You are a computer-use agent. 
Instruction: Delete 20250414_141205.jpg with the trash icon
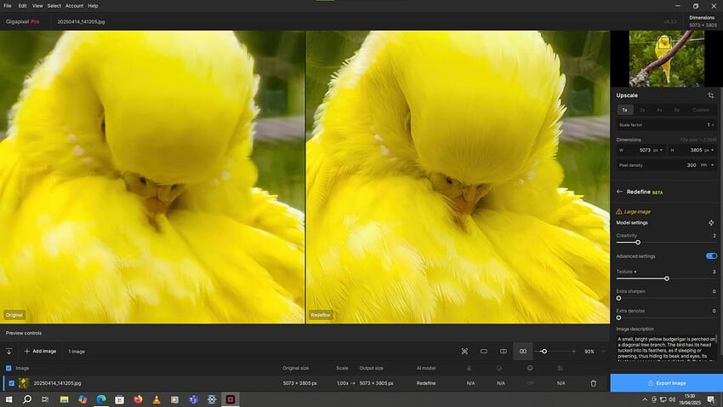[594, 383]
